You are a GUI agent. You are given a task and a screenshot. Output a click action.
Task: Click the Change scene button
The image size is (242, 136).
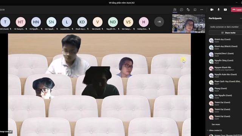[x=6, y=131]
